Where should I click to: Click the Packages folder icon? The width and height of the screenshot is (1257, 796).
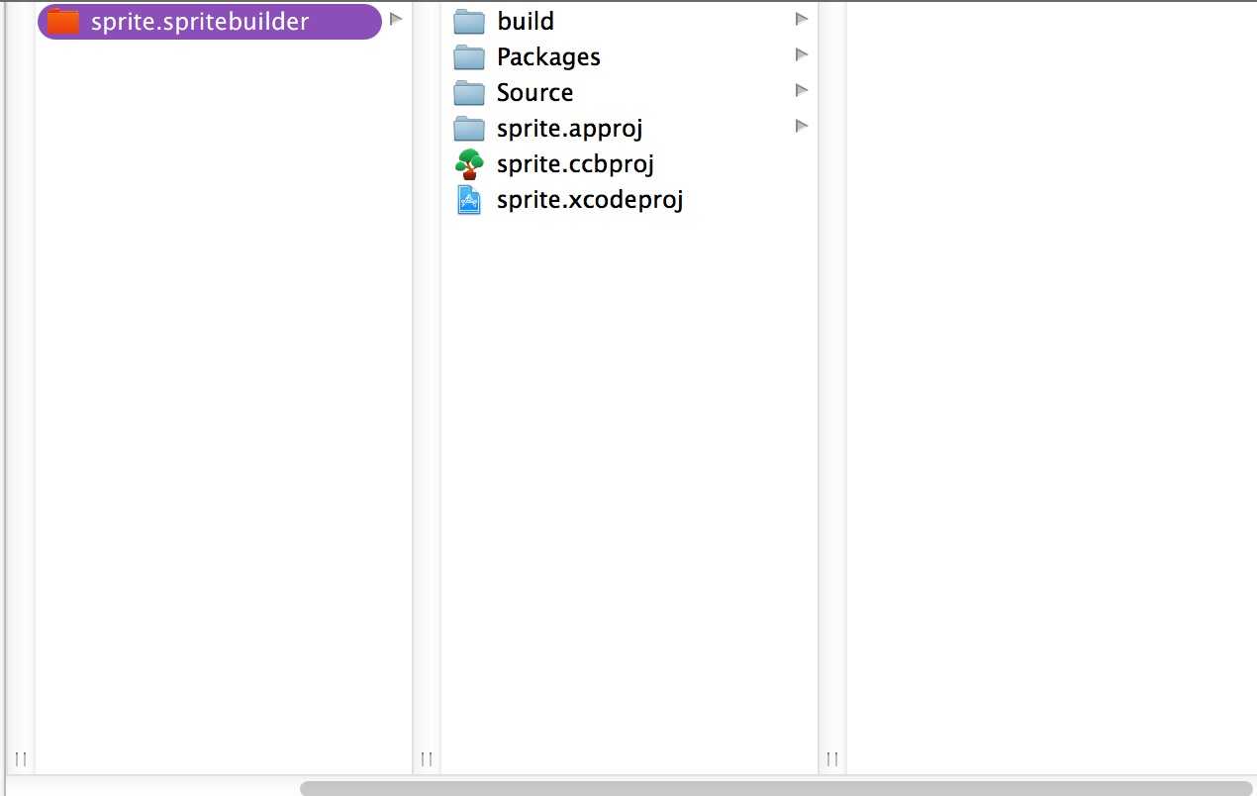469,56
